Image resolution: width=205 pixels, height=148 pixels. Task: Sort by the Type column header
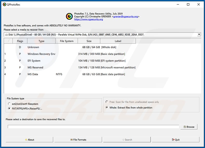[x=41, y=41]
